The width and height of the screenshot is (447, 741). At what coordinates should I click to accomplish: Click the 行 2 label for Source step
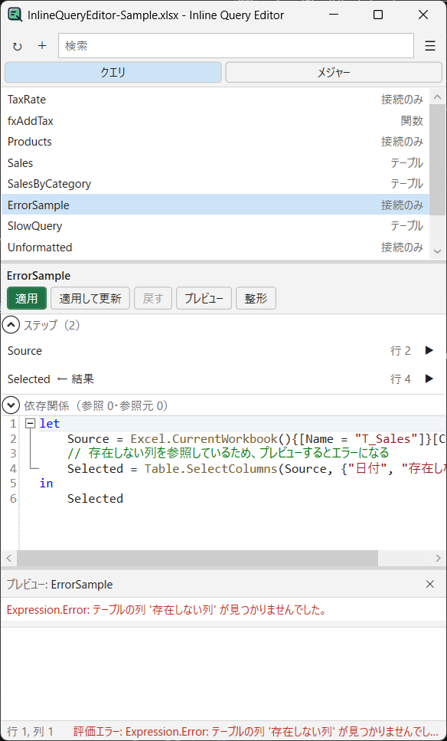click(x=400, y=351)
